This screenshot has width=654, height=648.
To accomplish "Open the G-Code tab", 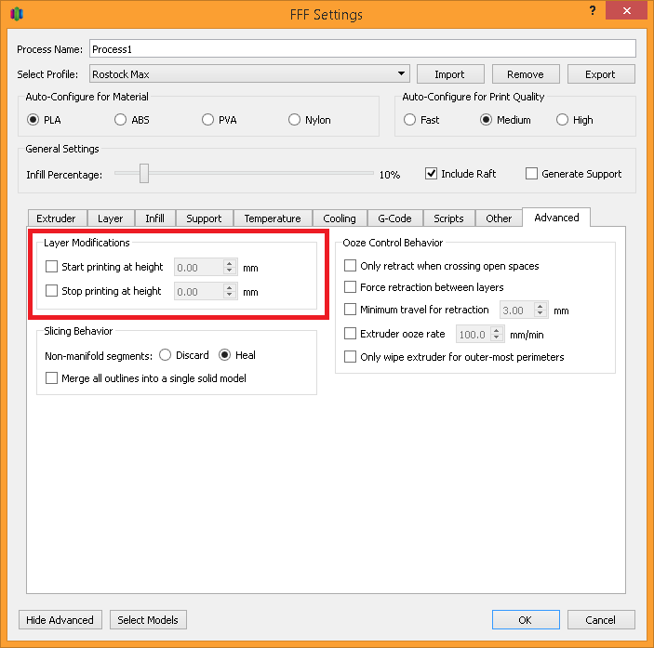I will tap(394, 218).
